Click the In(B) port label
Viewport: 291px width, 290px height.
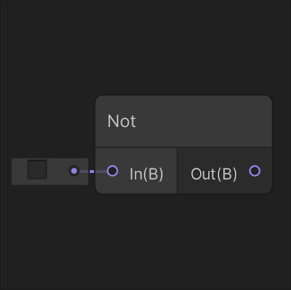(x=146, y=174)
